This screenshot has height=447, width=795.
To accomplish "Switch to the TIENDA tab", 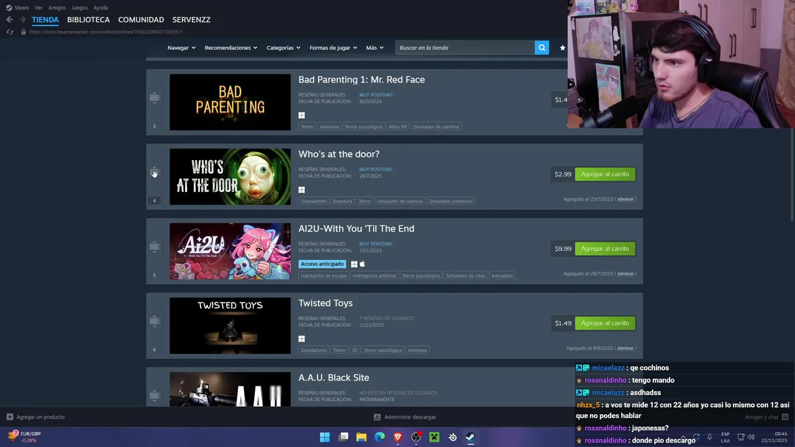I will [x=45, y=20].
